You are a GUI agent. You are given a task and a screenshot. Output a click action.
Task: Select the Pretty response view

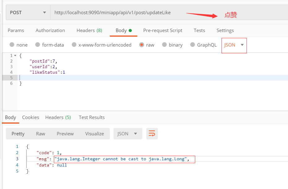18,134
